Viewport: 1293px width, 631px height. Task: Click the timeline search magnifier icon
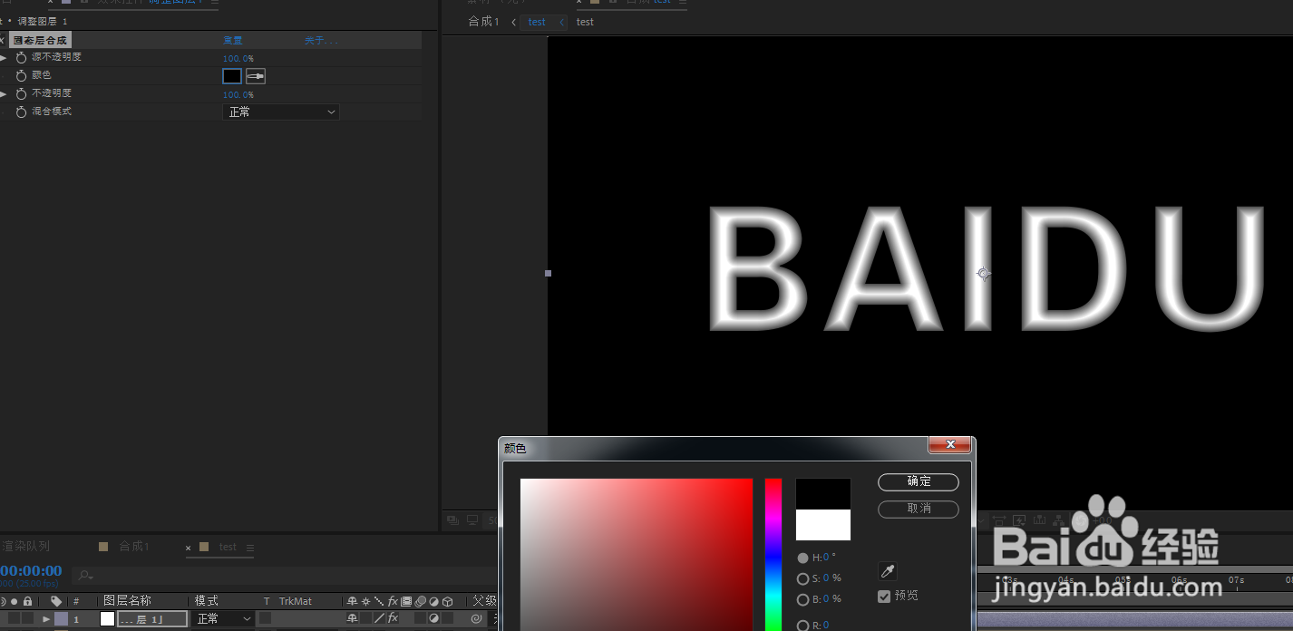(x=85, y=575)
